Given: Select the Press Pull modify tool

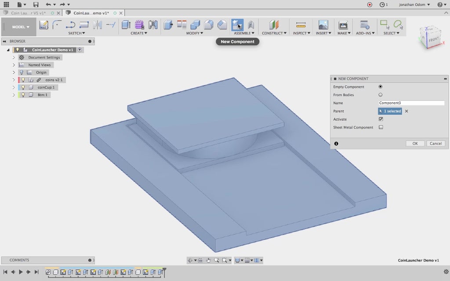Looking at the screenshot, I should (168, 25).
